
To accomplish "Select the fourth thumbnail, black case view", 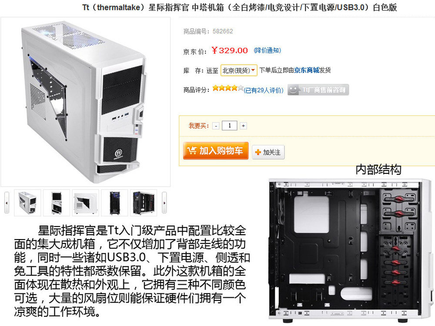I will tap(114, 203).
